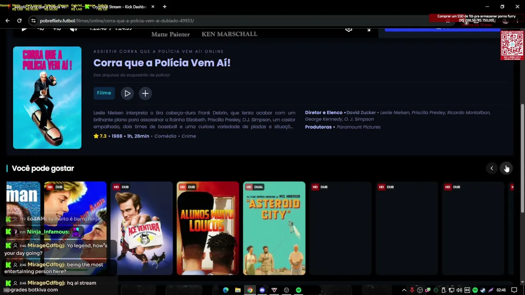Open the Alunos Muito Loucos movie card
Viewport: 525px width, 295px height.
coord(208,228)
